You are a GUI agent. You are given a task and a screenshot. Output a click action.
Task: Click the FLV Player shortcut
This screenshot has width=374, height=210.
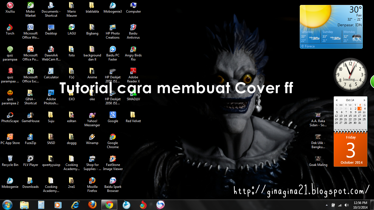coord(30,161)
